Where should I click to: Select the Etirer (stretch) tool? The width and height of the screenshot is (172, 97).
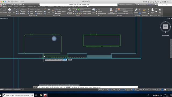23,13
